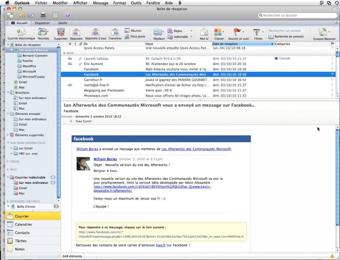Switch to the Organiser ribbon tab
This screenshot has width=340, height=260.
coord(42,23)
